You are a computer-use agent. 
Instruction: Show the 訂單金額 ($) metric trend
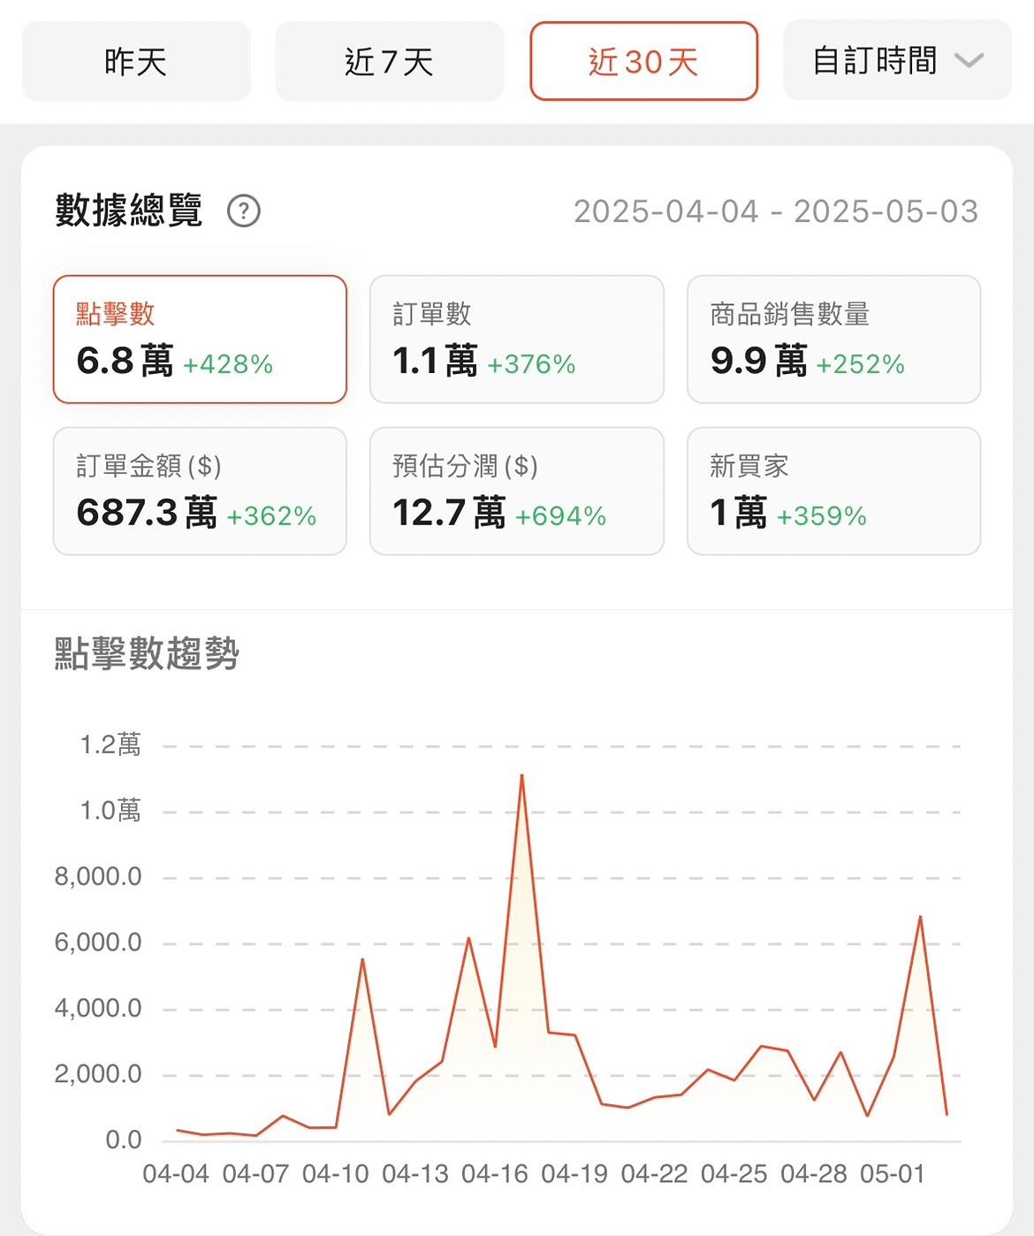point(200,492)
